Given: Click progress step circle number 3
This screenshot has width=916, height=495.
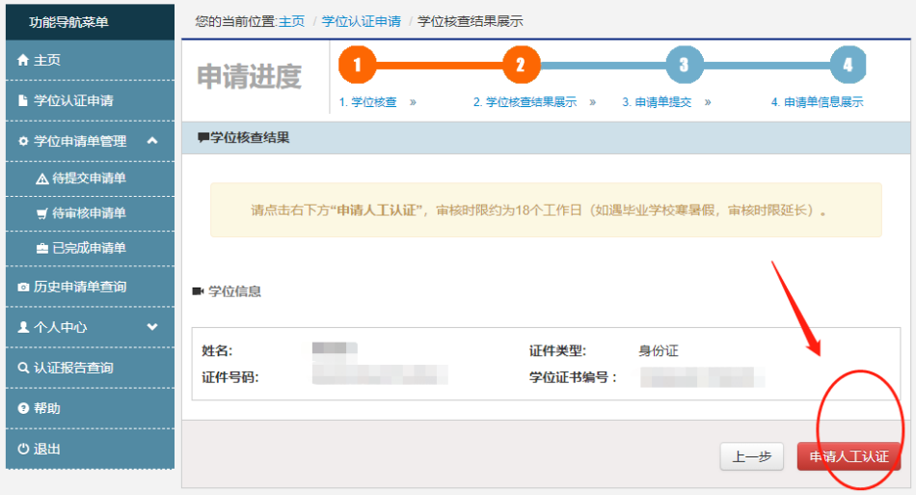Looking at the screenshot, I should click(684, 66).
